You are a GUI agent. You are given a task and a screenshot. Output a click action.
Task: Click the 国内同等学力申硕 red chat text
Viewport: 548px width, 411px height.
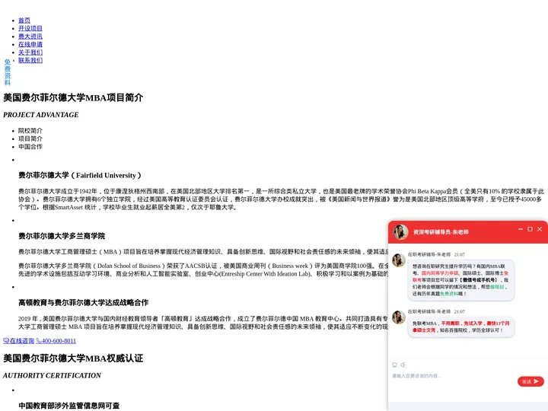[440, 273]
